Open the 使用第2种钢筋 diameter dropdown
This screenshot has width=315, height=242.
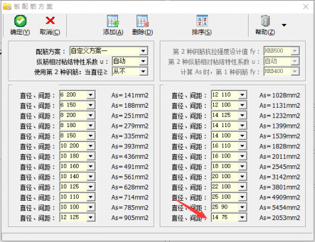pos(143,72)
